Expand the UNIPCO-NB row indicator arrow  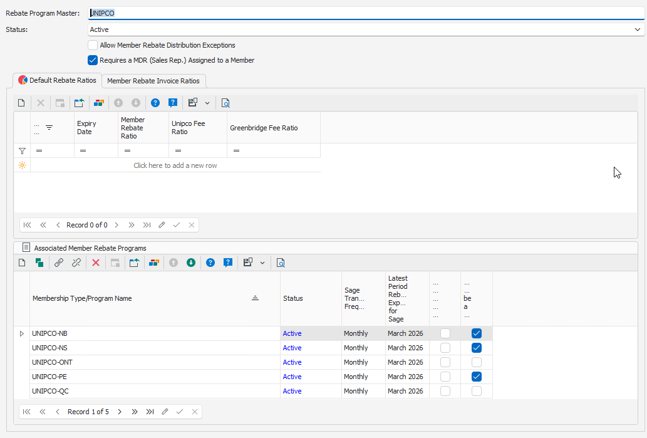(x=22, y=333)
